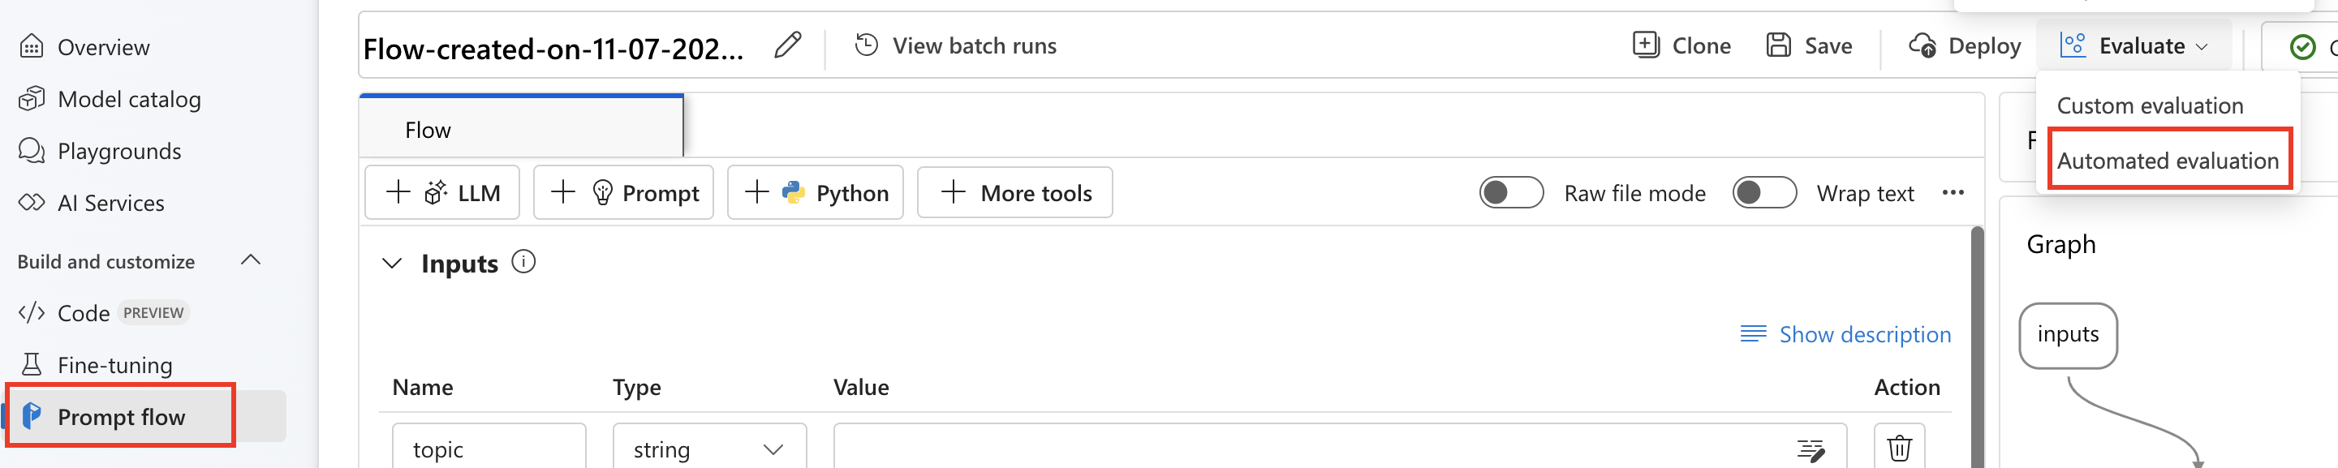Click the Show description link

pos(1845,334)
